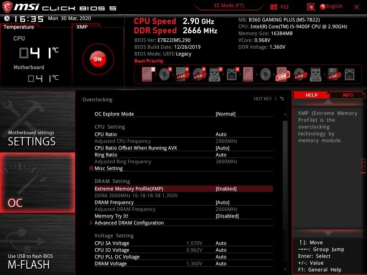367x275 pixels.
Task: Select the legacy USB key boot icon
Action: click(316, 74)
